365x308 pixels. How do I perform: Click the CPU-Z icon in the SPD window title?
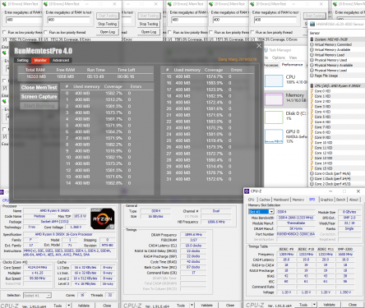(247, 191)
